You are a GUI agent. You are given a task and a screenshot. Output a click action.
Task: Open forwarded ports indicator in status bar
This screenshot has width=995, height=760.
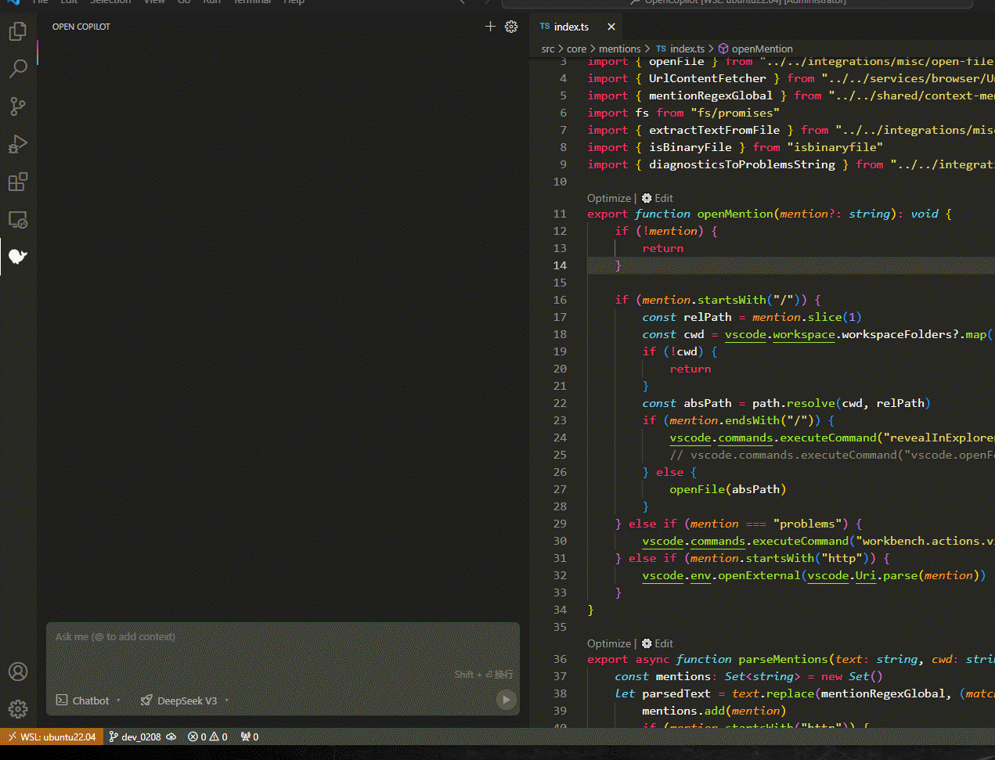tap(250, 737)
